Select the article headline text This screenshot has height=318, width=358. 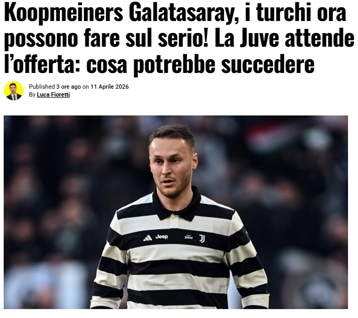179,38
